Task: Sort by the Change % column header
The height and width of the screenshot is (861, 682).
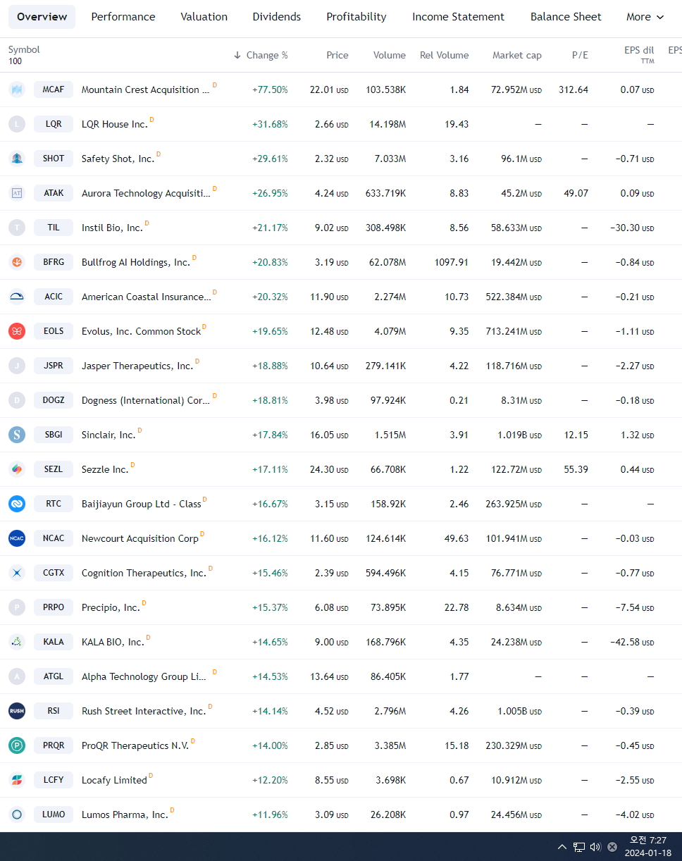Action: coord(261,55)
